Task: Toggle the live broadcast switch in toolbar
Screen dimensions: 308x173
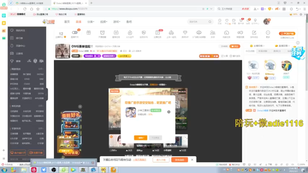Action: tap(75, 33)
